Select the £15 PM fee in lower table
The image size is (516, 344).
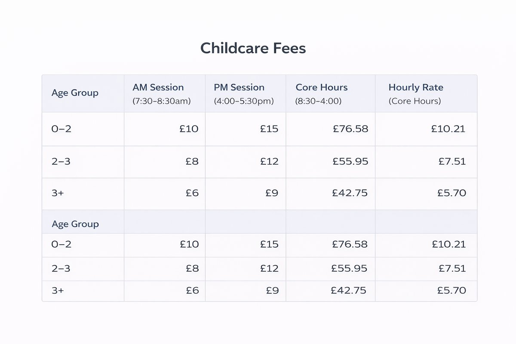269,245
